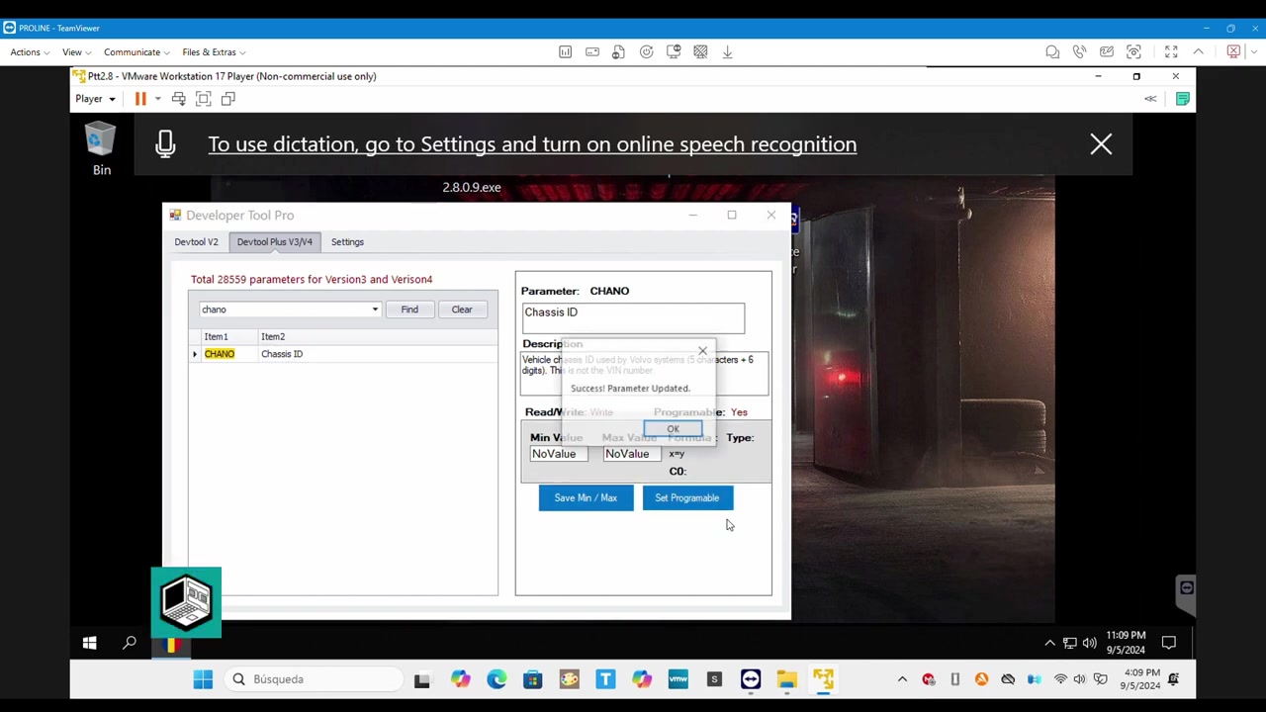Screen dimensions: 1266x712
Task: Click the host taskbar Búsqueda search box
Action: pyautogui.click(x=314, y=679)
